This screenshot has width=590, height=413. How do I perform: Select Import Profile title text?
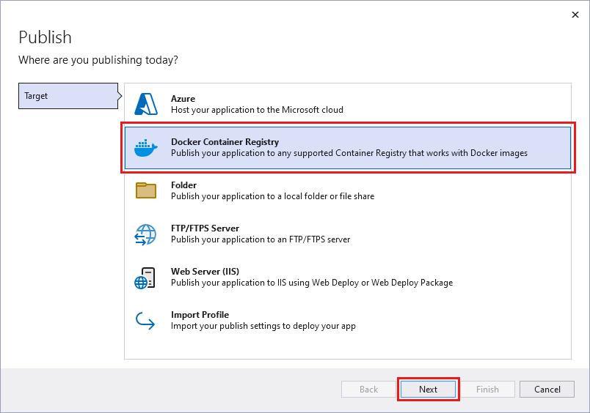click(x=200, y=315)
